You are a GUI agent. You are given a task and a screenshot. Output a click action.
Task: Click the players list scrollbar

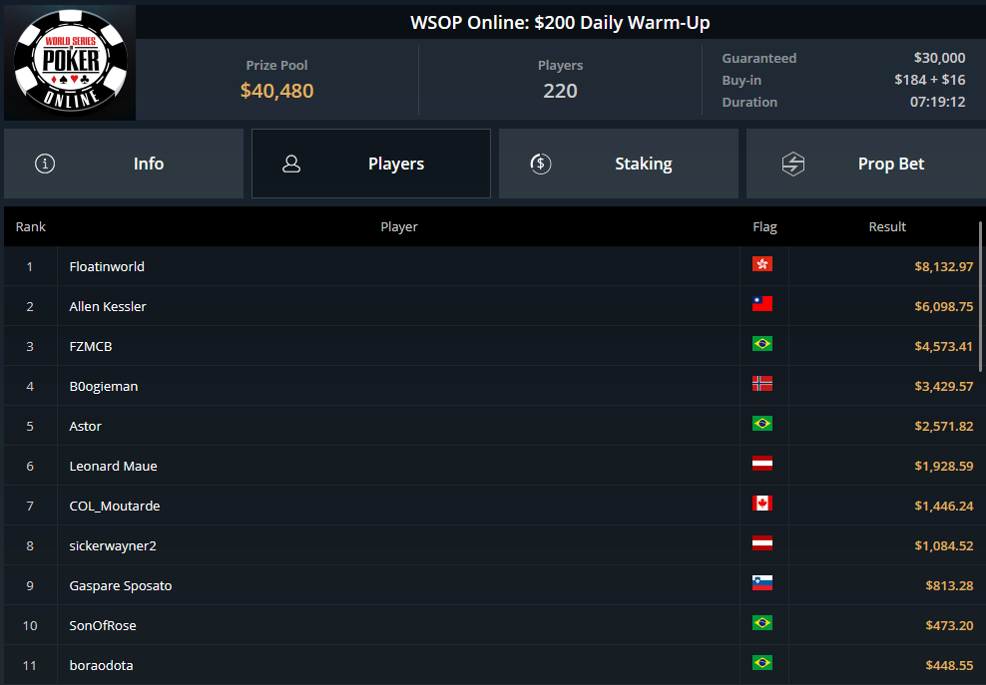980,296
